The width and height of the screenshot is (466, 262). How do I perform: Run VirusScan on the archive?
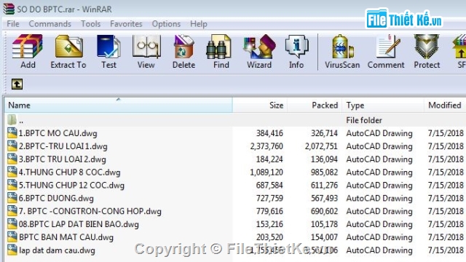click(x=342, y=47)
